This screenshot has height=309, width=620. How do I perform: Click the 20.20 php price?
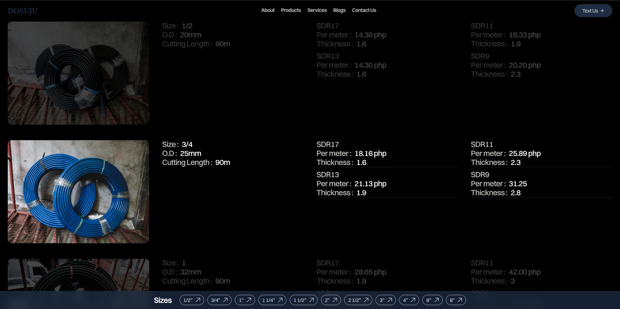525,65
